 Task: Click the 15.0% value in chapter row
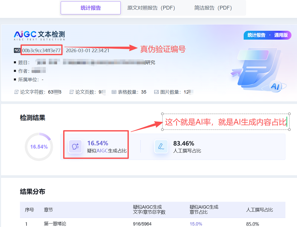click(196, 224)
